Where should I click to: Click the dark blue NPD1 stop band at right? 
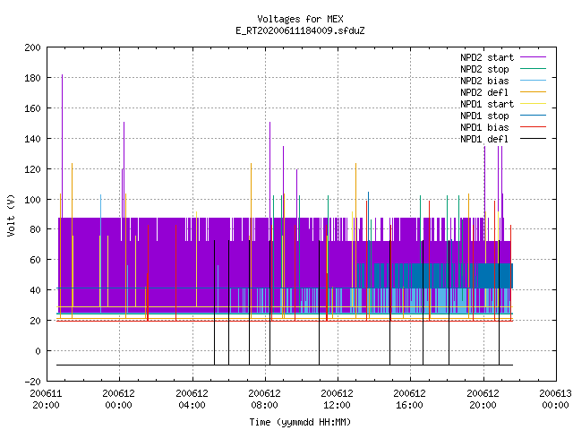click(495, 276)
